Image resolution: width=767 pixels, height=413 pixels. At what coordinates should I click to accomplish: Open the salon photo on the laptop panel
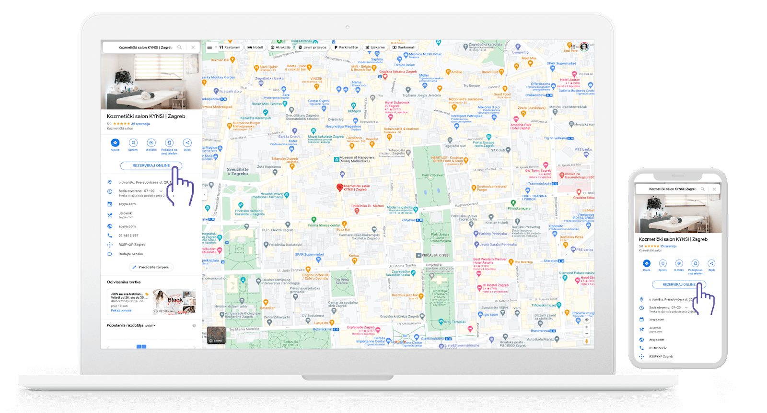(x=151, y=82)
